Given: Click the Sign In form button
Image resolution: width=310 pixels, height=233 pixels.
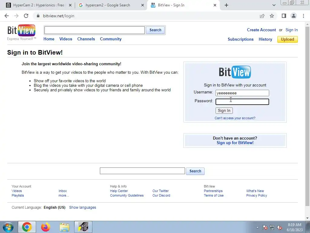Looking at the screenshot, I should click(x=224, y=110).
